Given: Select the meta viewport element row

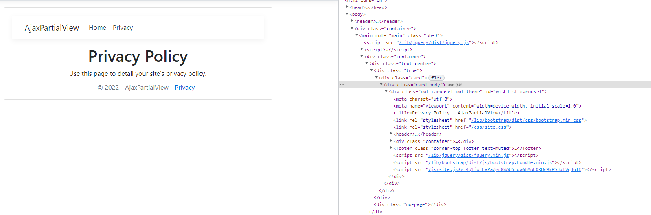Looking at the screenshot, I should tap(487, 106).
